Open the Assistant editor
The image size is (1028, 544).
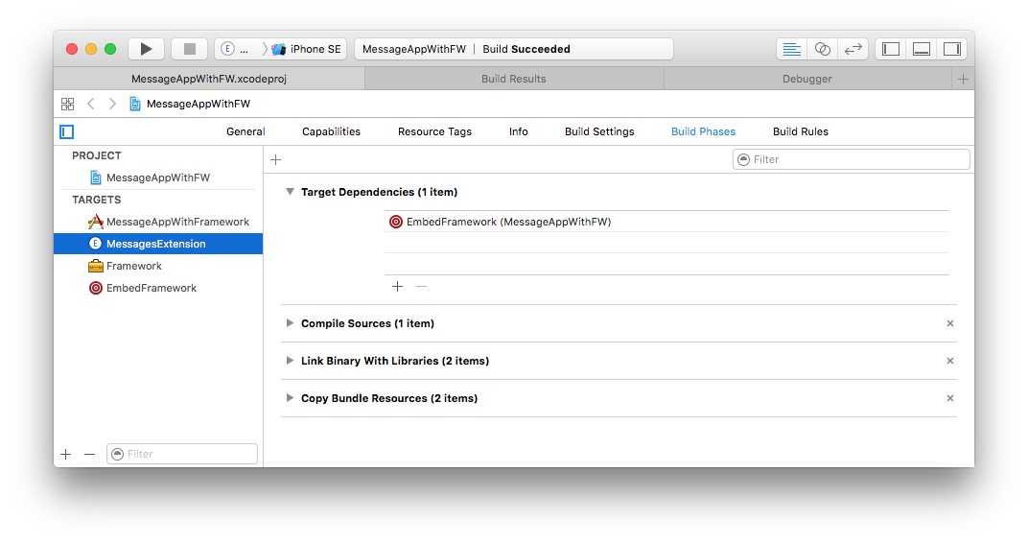tap(822, 49)
